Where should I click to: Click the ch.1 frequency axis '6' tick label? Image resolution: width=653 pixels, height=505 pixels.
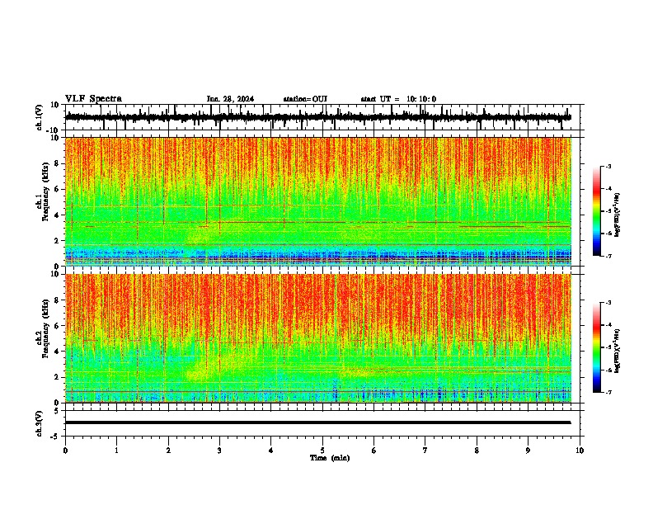tap(58, 189)
